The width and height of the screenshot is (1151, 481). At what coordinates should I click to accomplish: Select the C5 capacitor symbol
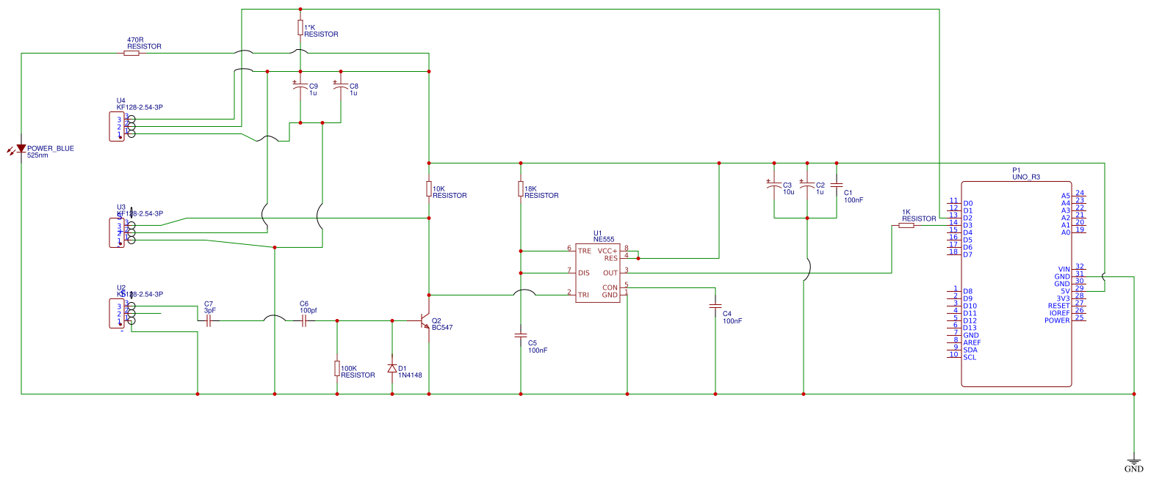(x=521, y=337)
